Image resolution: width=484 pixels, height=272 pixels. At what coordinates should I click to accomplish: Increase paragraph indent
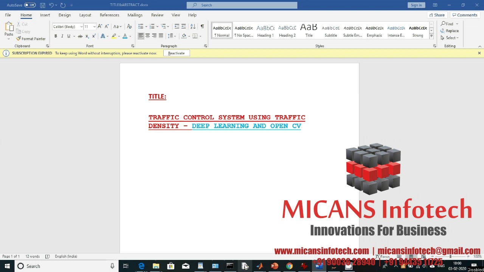tap(184, 26)
